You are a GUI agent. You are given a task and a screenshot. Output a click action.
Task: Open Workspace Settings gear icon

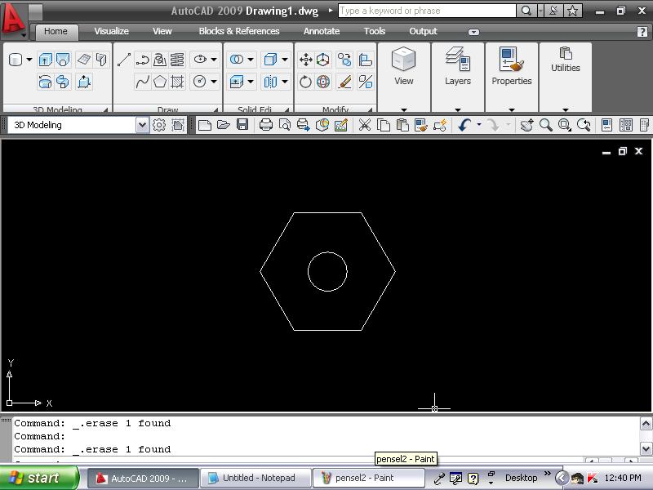159,125
